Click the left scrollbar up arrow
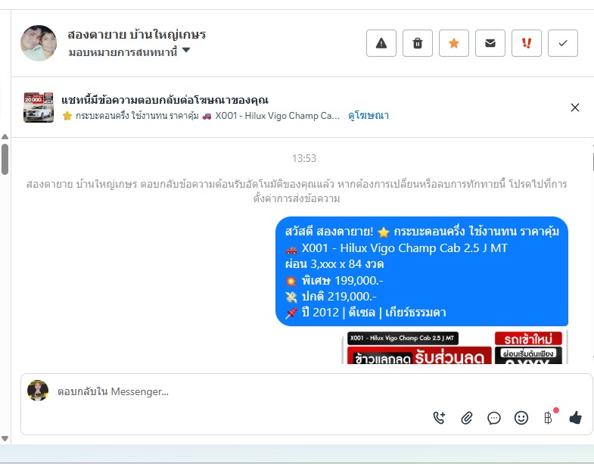Screen dimensions: 594x464 (5, 136)
